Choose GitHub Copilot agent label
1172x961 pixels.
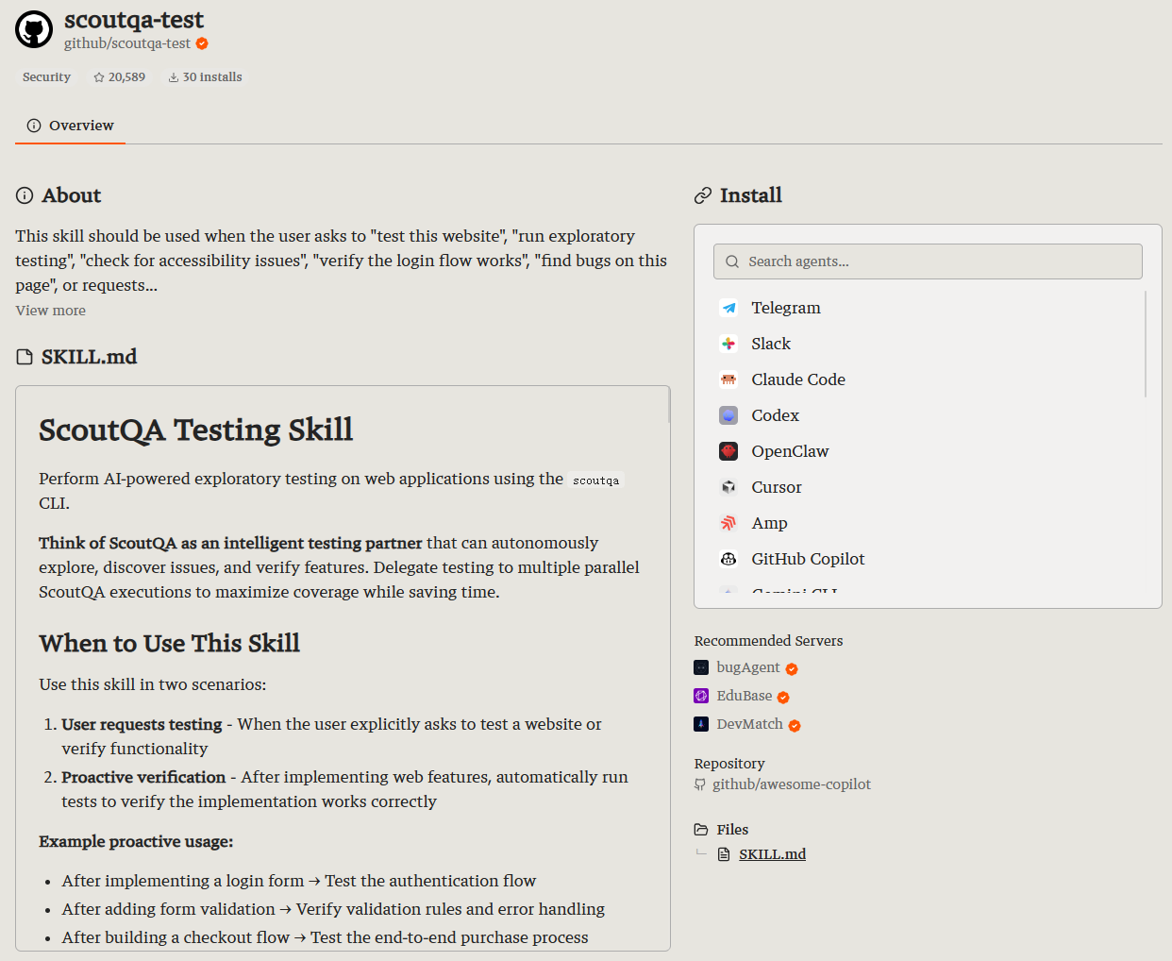tap(808, 559)
